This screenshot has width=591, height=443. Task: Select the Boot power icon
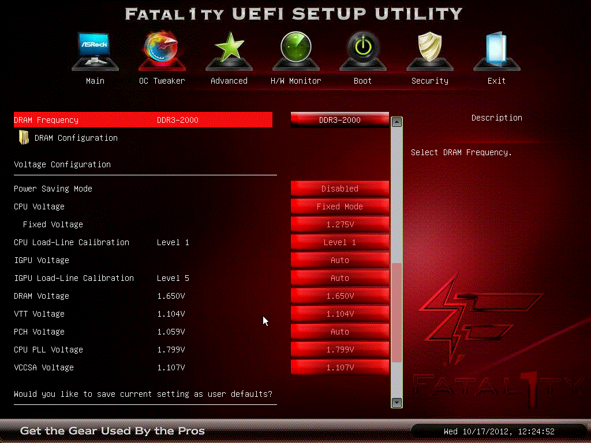pos(363,51)
